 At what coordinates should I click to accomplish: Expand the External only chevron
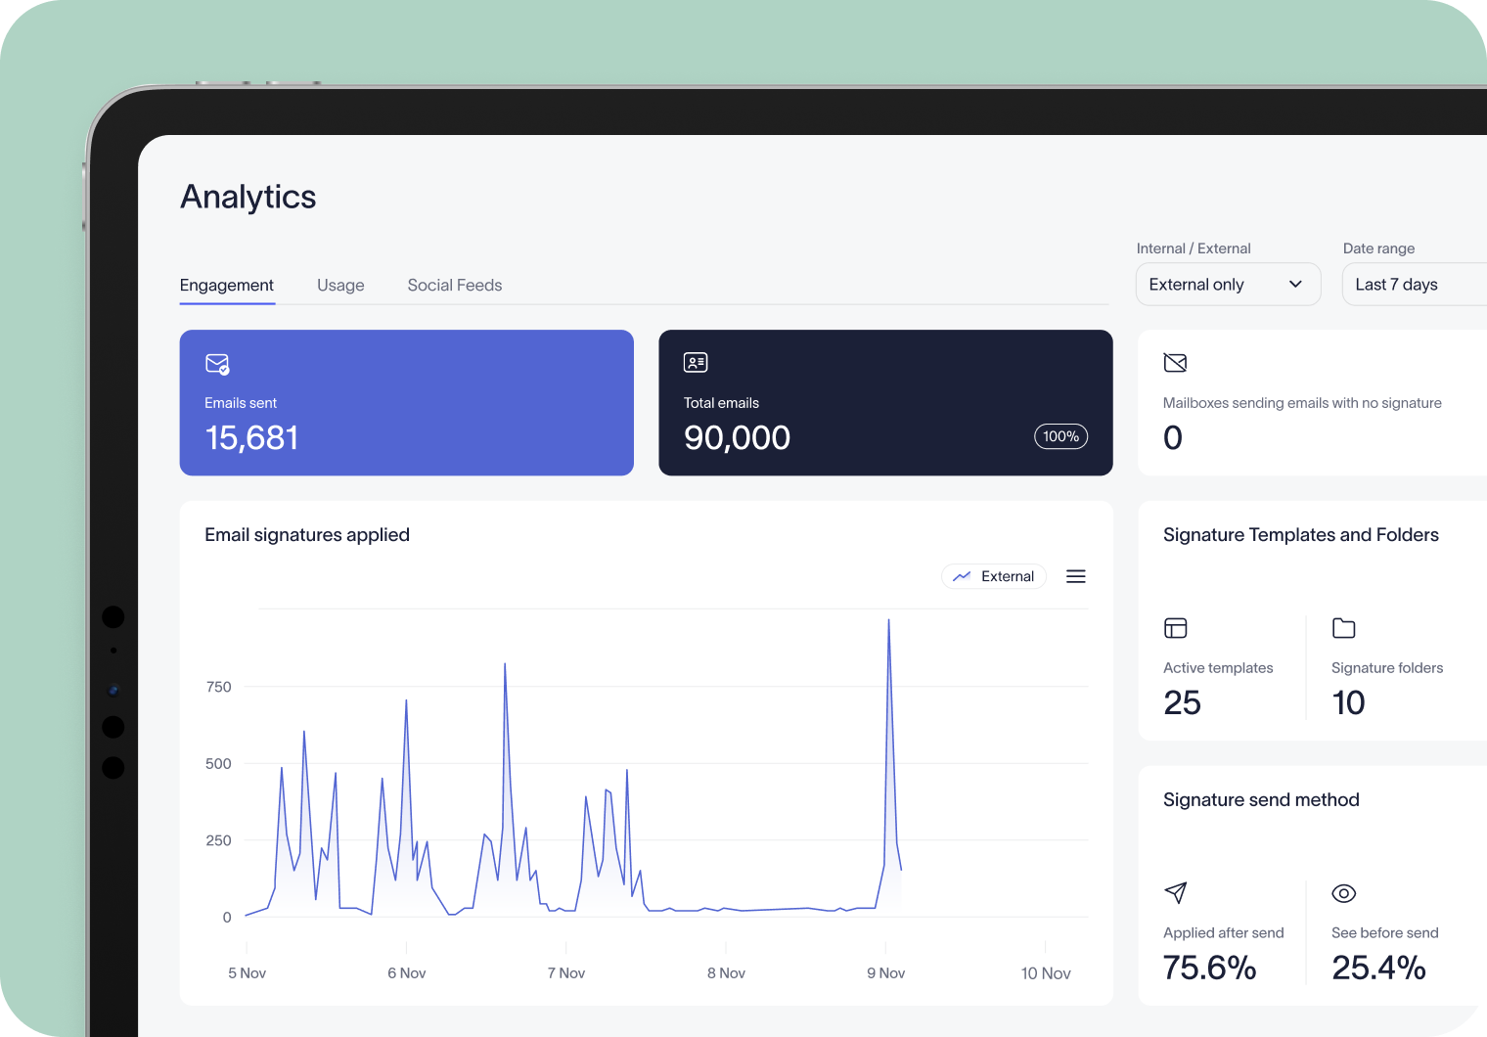point(1296,284)
